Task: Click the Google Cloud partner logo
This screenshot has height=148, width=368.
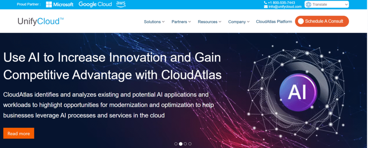Action: click(x=95, y=4)
